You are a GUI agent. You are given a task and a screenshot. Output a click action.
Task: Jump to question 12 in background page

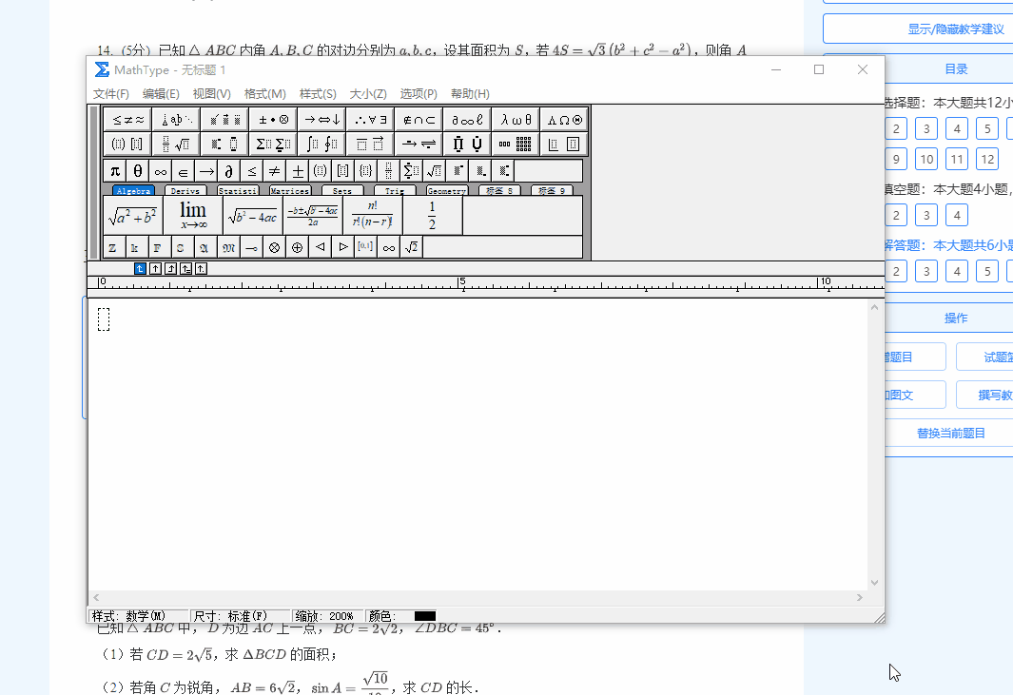point(987,159)
